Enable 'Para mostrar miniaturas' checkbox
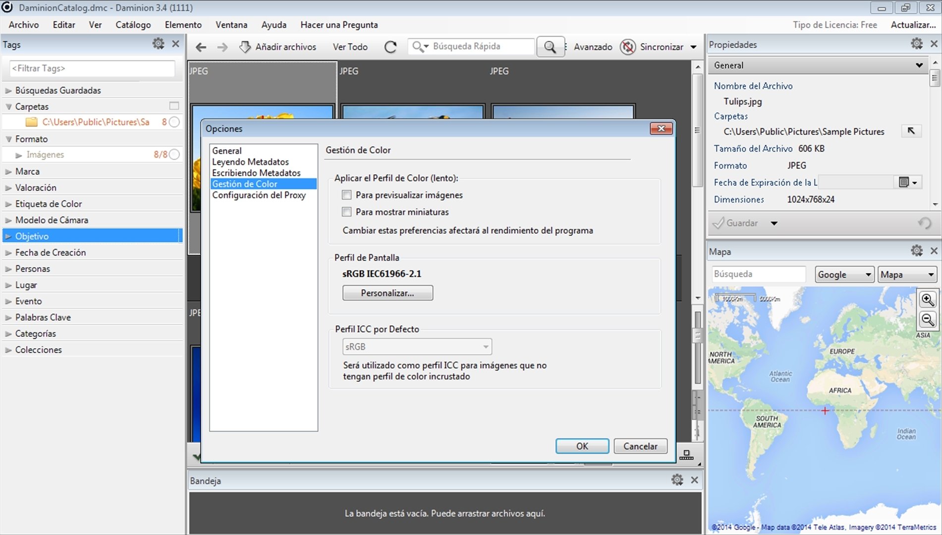This screenshot has width=942, height=535. coord(347,212)
